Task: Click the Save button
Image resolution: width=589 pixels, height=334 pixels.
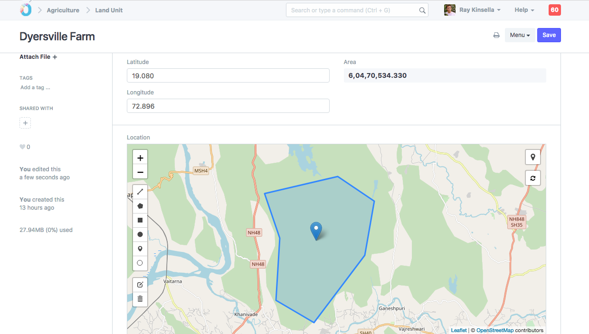Action: (549, 35)
